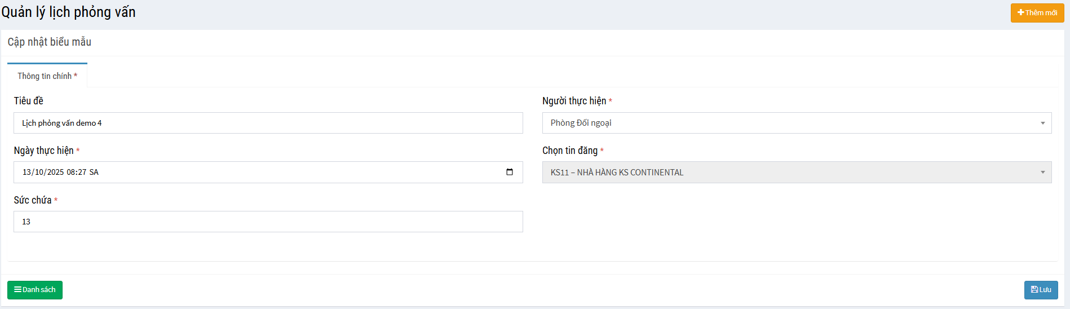Click the Cập nhật biểu mẫu heading
1070x309 pixels.
coord(49,42)
